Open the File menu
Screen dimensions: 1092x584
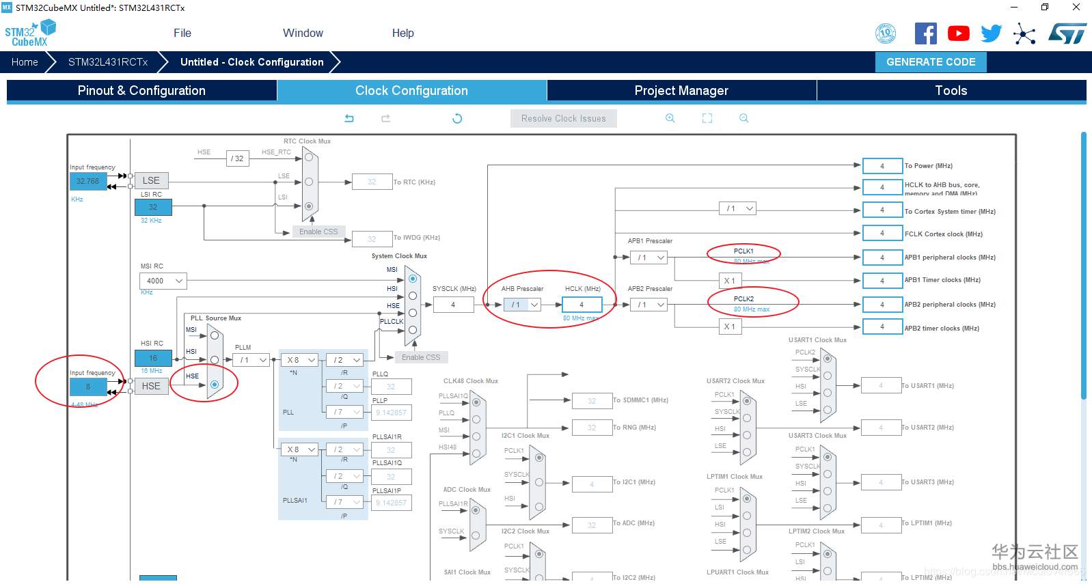[x=182, y=33]
